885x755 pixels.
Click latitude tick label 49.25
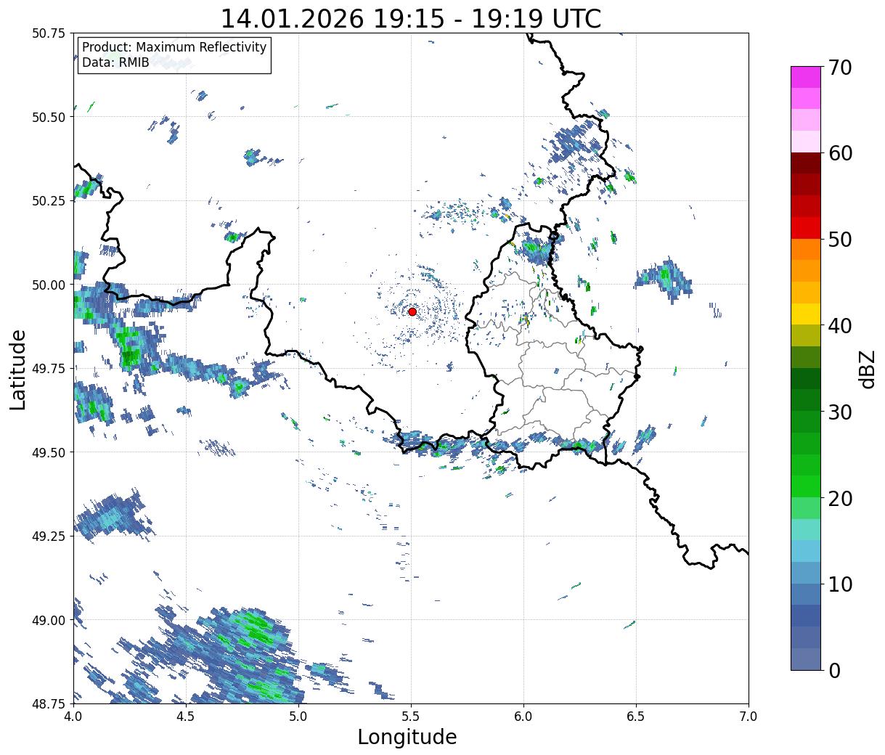[x=49, y=536]
